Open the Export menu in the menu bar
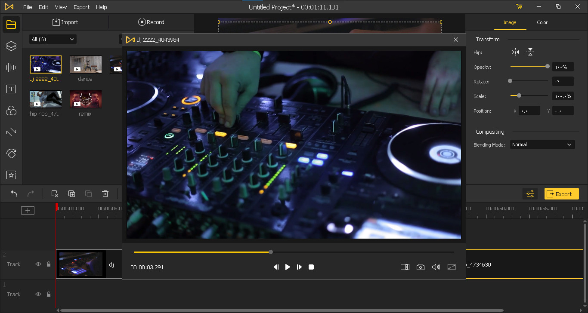The width and height of the screenshot is (588, 313). tap(81, 7)
